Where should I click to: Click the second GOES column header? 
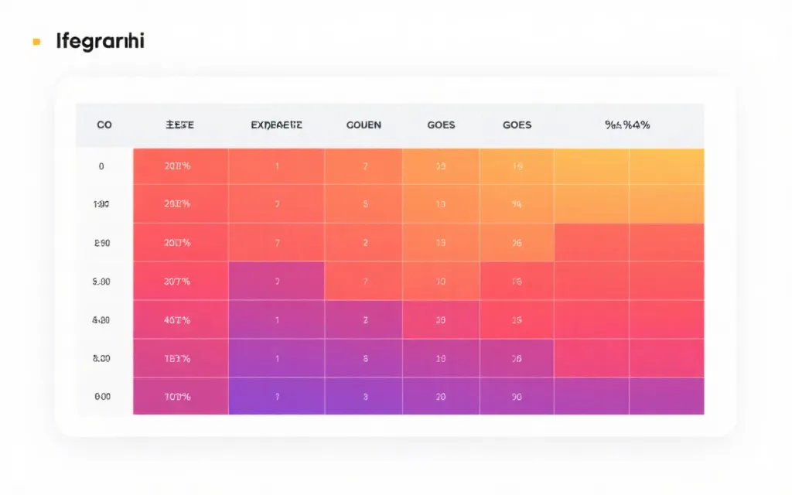[x=517, y=125]
